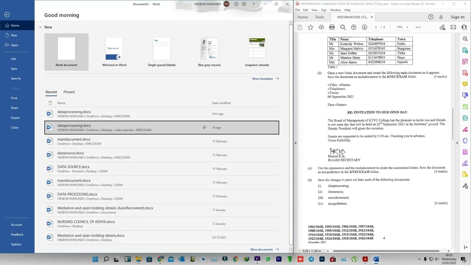Open the Export PDF tool in Acrobat sidebar
The width and height of the screenshot is (471, 265).
(x=465, y=50)
